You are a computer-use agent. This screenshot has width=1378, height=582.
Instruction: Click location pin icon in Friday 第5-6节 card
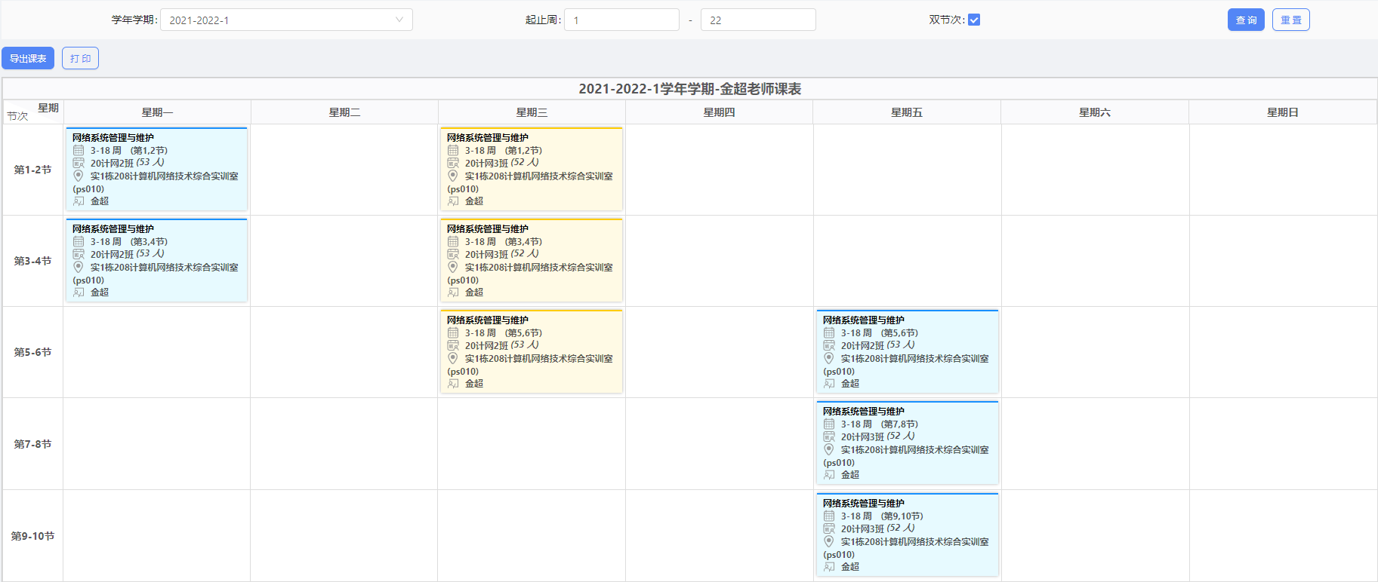829,358
